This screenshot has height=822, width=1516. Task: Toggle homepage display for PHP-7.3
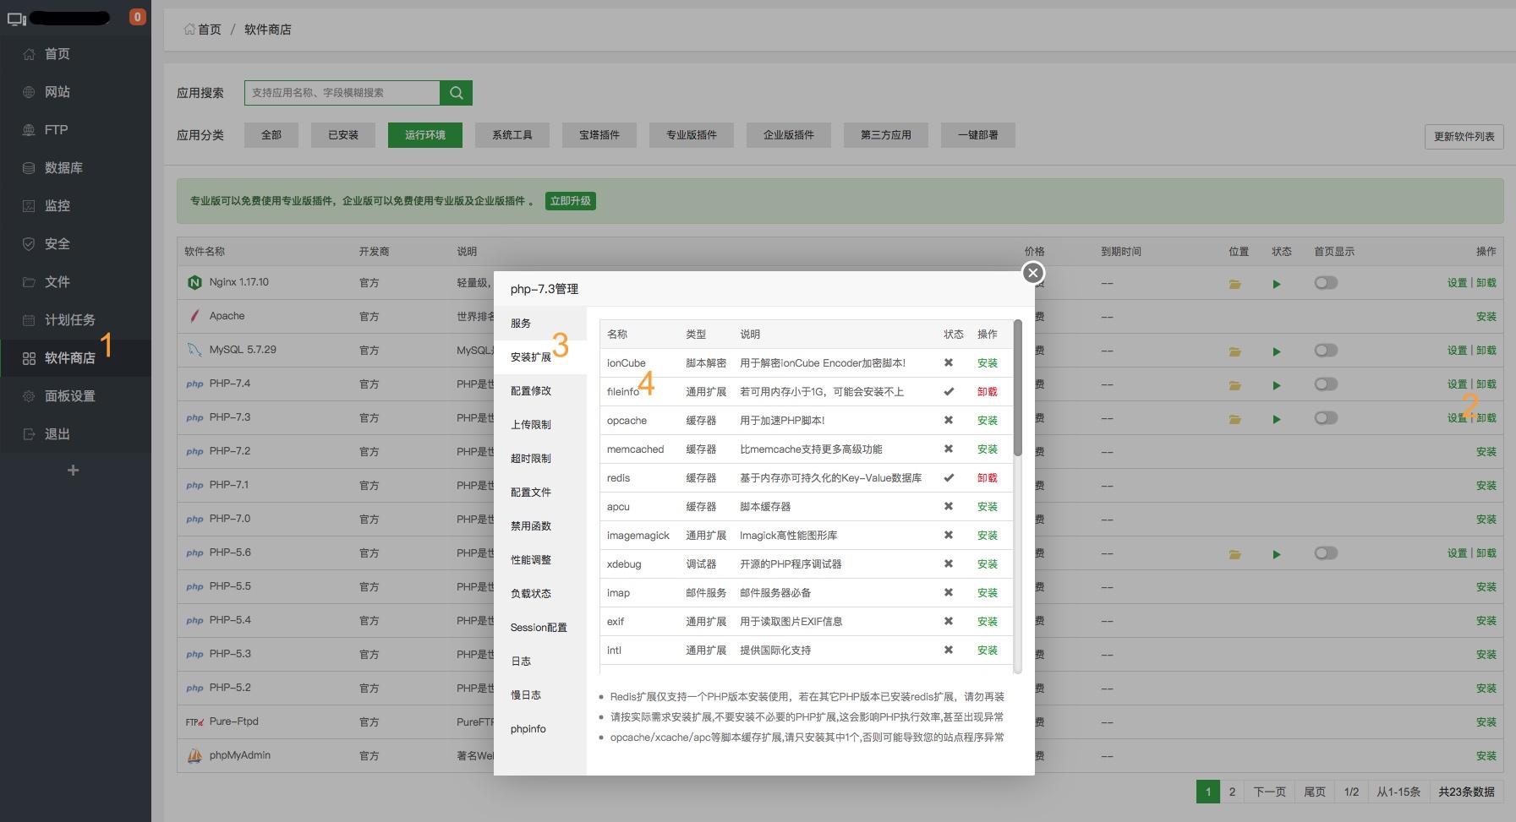pos(1326,418)
